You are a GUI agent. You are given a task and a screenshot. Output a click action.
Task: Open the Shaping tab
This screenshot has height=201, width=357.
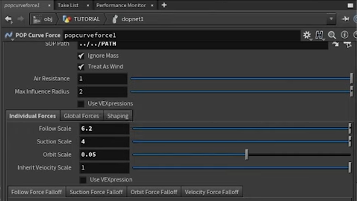coord(118,116)
